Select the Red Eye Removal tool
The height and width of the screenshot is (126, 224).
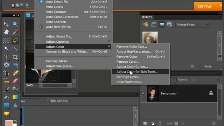[6, 73]
